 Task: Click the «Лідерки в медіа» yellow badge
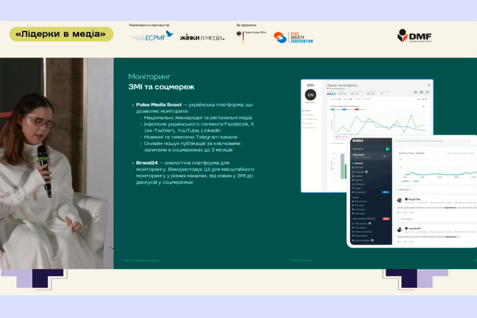[61, 34]
